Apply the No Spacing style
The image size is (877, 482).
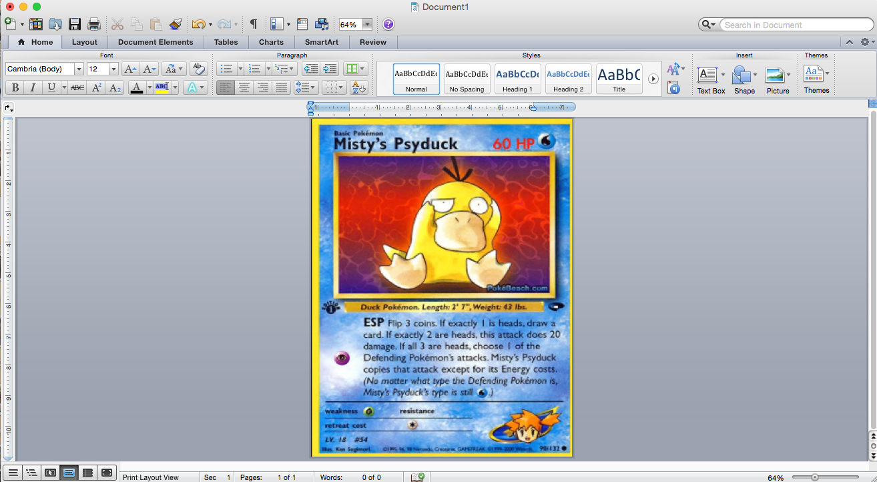click(467, 79)
